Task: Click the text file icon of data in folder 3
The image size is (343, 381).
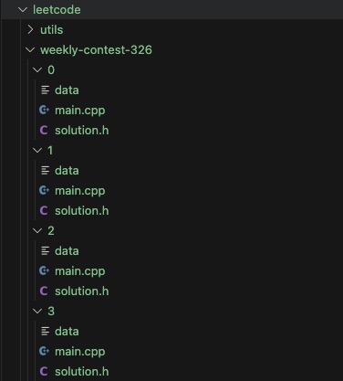Action: (45, 331)
